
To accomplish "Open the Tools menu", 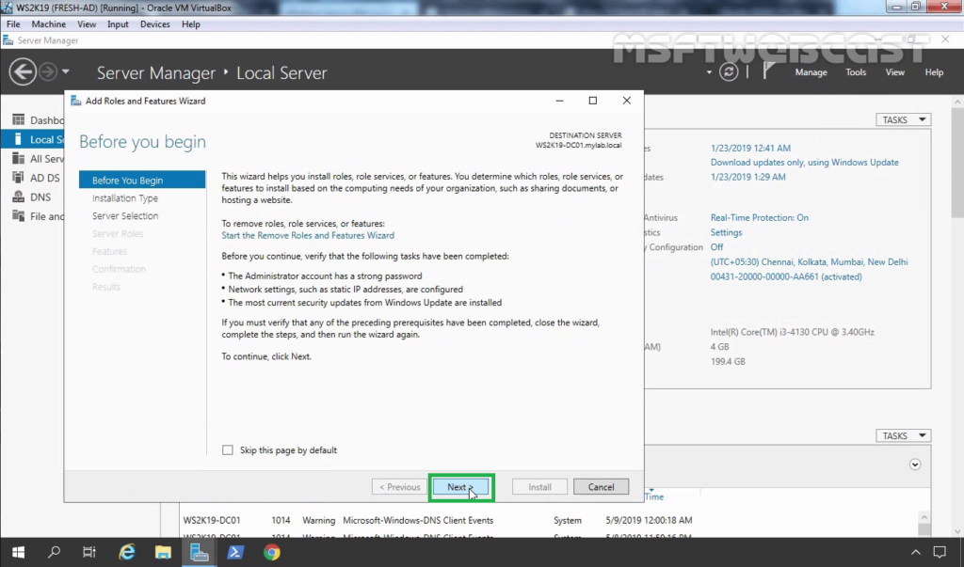I will [856, 71].
